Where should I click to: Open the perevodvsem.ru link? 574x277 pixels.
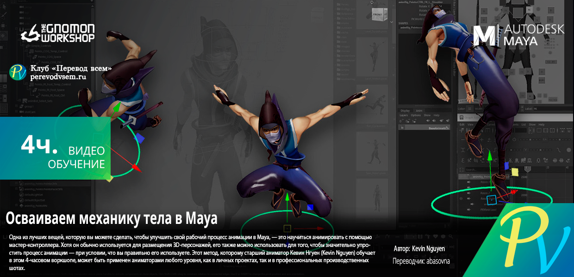(x=58, y=77)
